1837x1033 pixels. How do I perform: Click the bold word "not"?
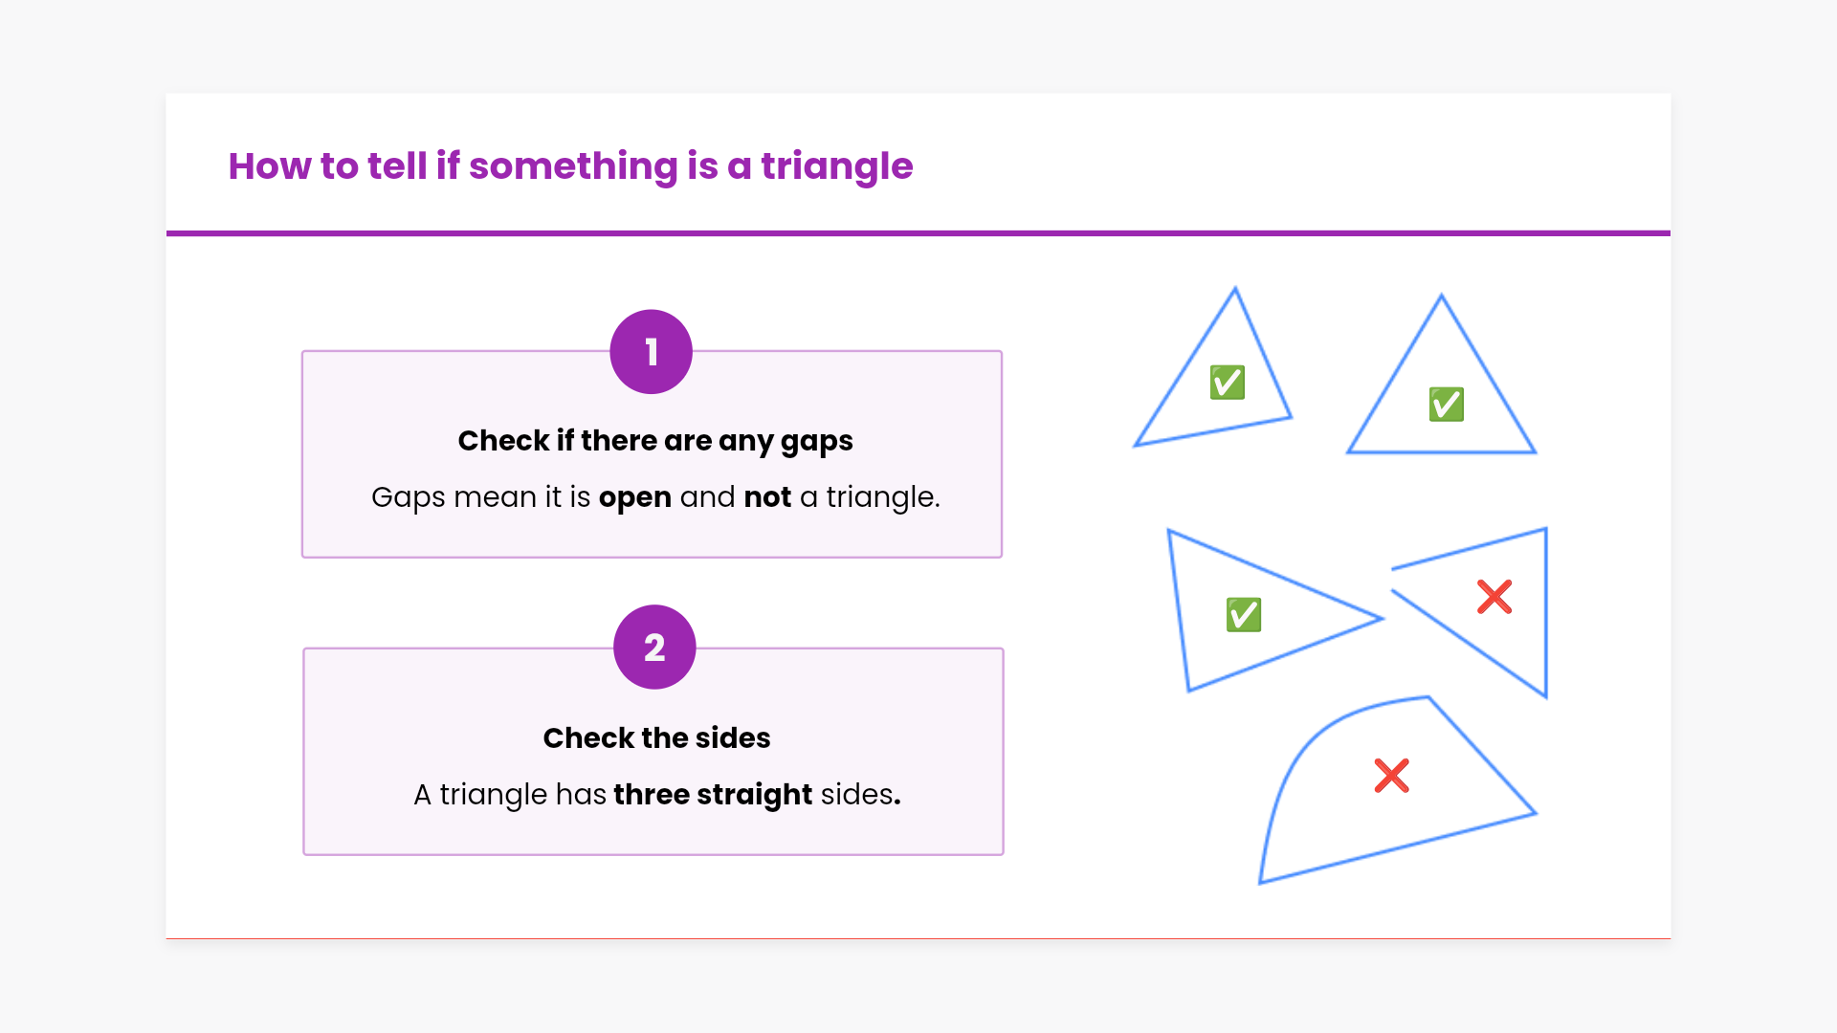(767, 497)
